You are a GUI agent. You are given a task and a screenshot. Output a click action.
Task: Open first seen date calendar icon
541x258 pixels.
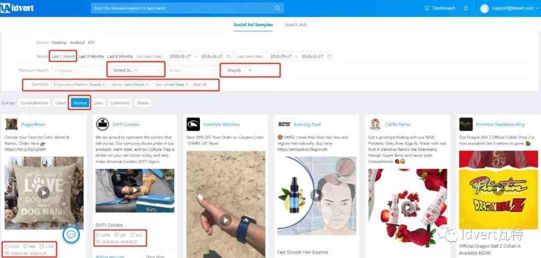[x=229, y=56]
